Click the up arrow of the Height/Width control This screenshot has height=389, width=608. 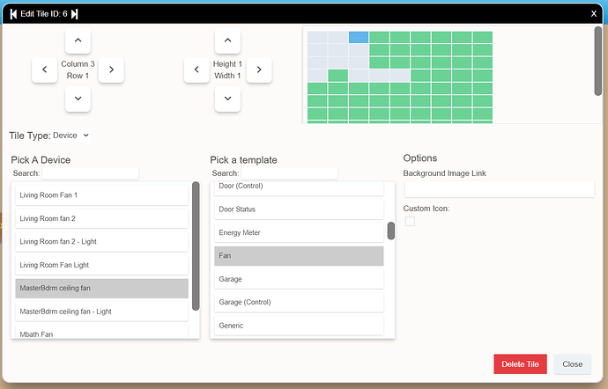[x=227, y=40]
